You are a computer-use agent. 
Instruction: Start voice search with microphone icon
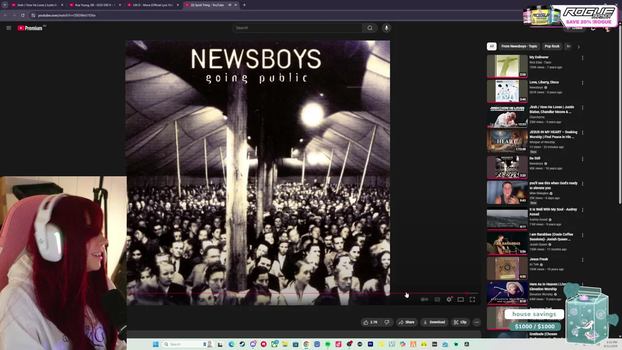[x=386, y=28]
